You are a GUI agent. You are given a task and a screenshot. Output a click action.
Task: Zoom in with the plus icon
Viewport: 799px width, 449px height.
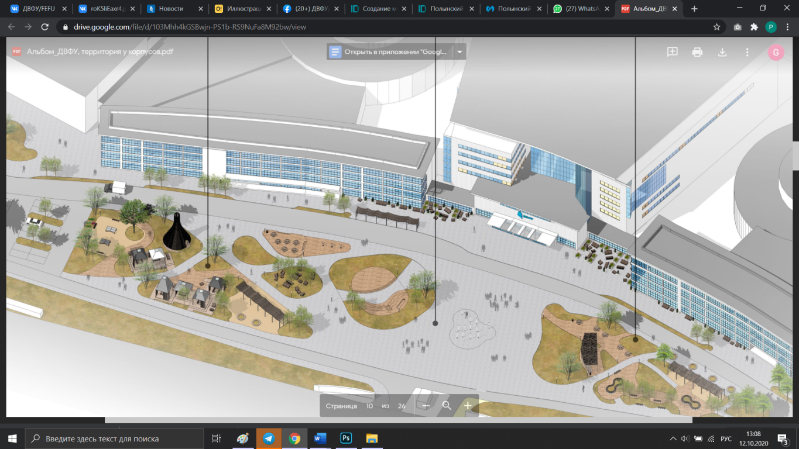pyautogui.click(x=468, y=406)
